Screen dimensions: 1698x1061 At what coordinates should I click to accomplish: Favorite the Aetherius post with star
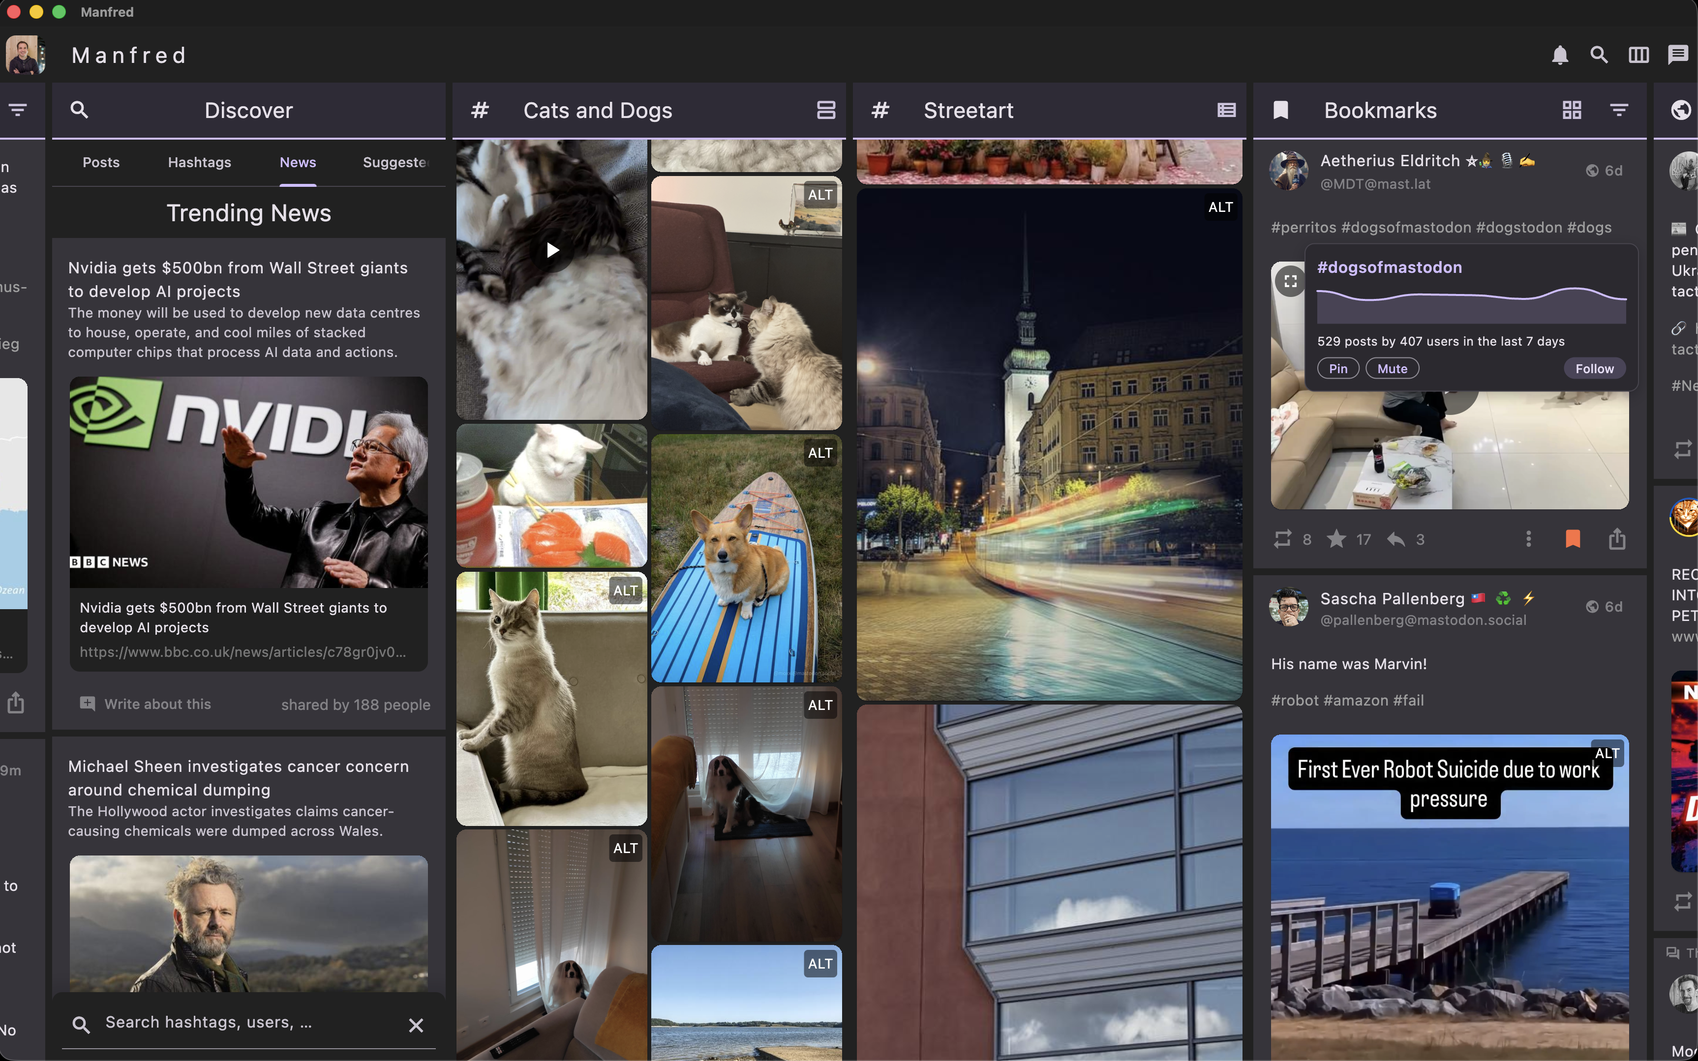1336,539
